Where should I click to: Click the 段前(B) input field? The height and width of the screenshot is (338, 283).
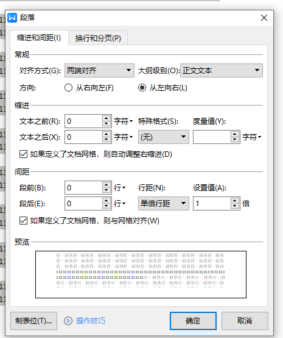(83, 187)
